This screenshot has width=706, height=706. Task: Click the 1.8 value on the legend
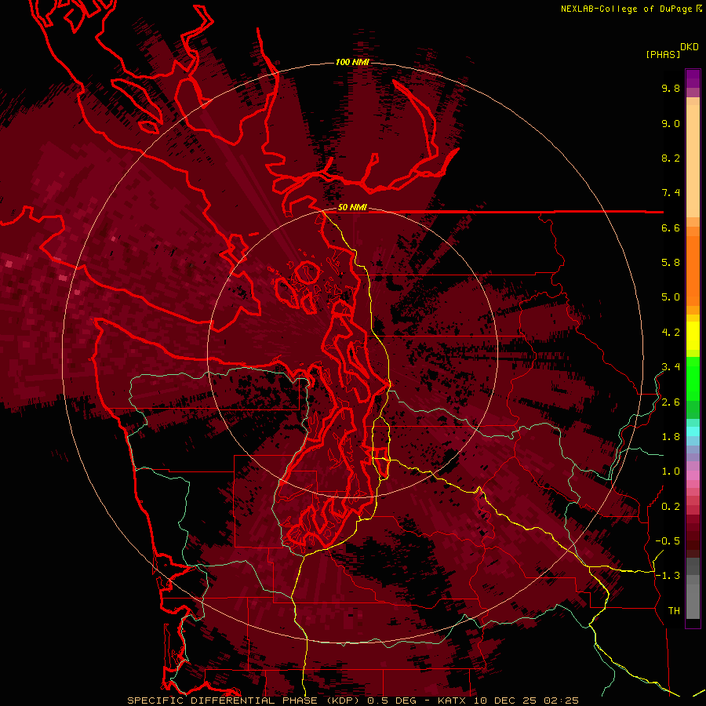[671, 437]
